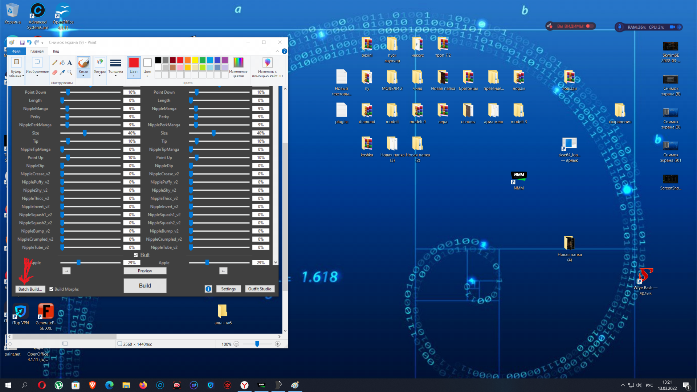Open Paint help question mark icon
Viewport: 697px width, 392px height.
point(284,51)
